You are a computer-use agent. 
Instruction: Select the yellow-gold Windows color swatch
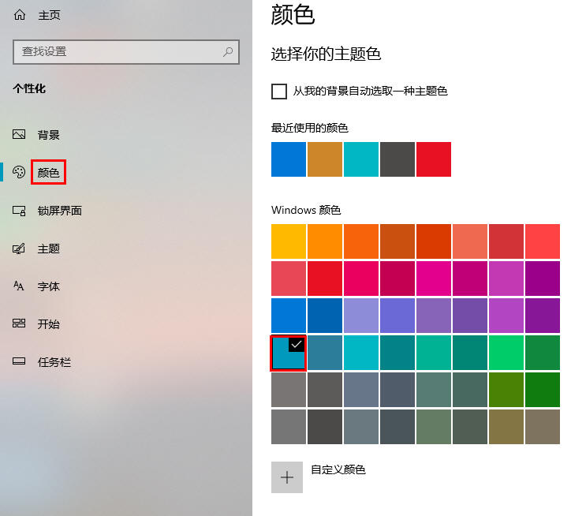[289, 241]
